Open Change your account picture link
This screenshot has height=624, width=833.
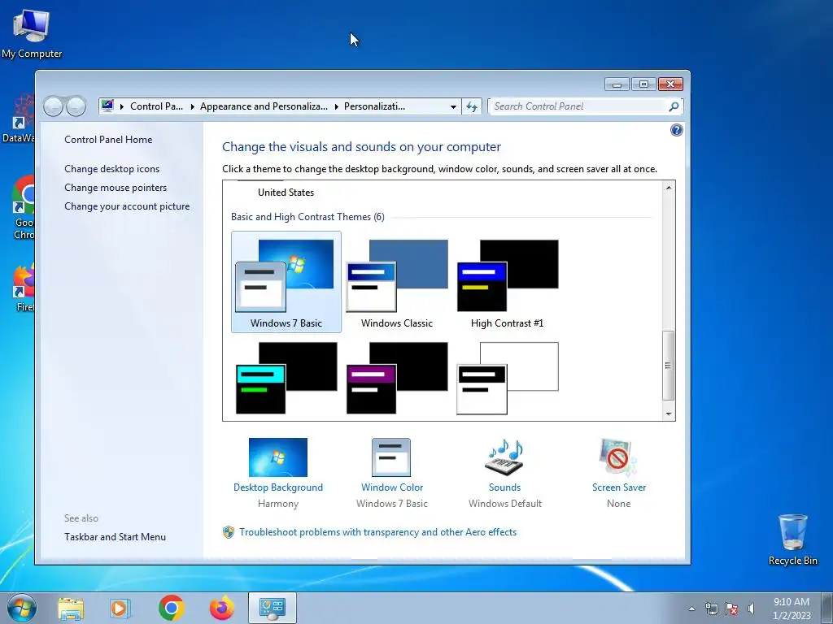127,206
